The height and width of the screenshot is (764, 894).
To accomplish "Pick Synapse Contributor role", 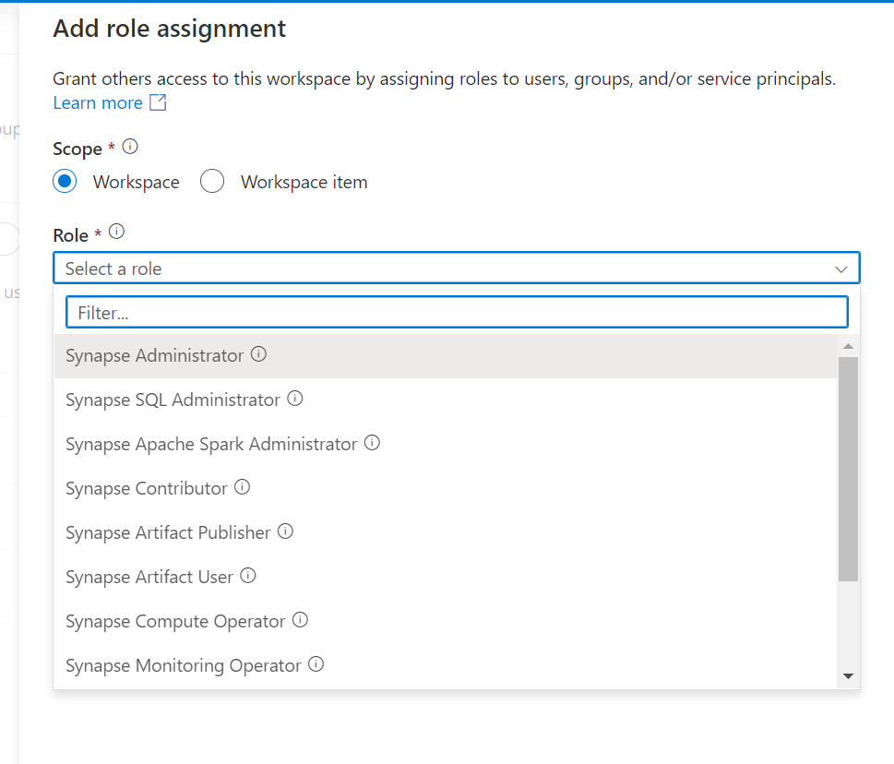I will [x=446, y=489].
